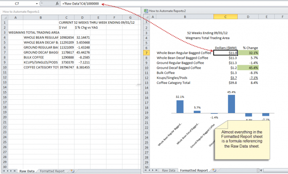Select cell with 10982654 in Raw Data sheet
288x174 pixels.
coord(66,37)
